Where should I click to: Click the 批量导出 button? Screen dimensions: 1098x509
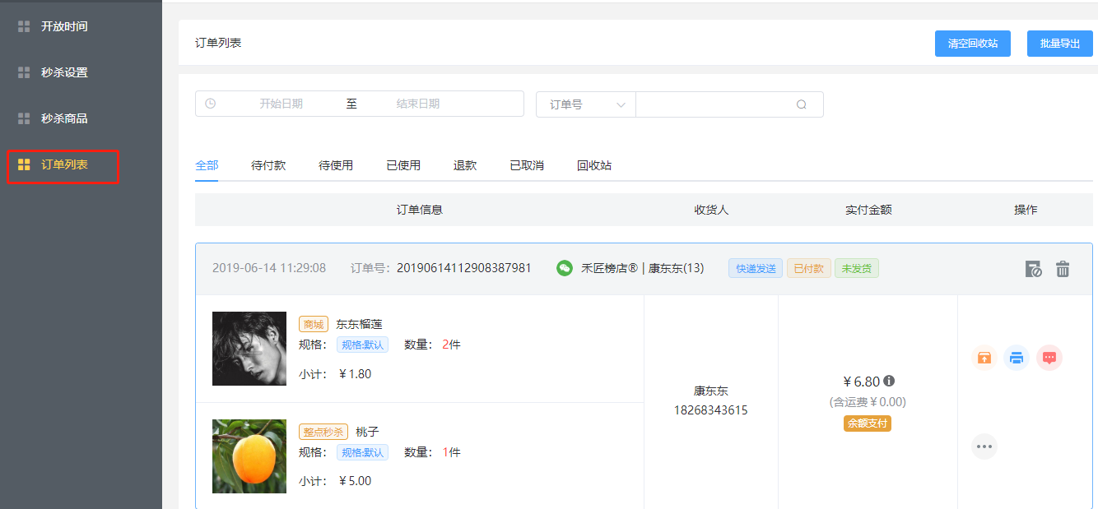tap(1059, 44)
